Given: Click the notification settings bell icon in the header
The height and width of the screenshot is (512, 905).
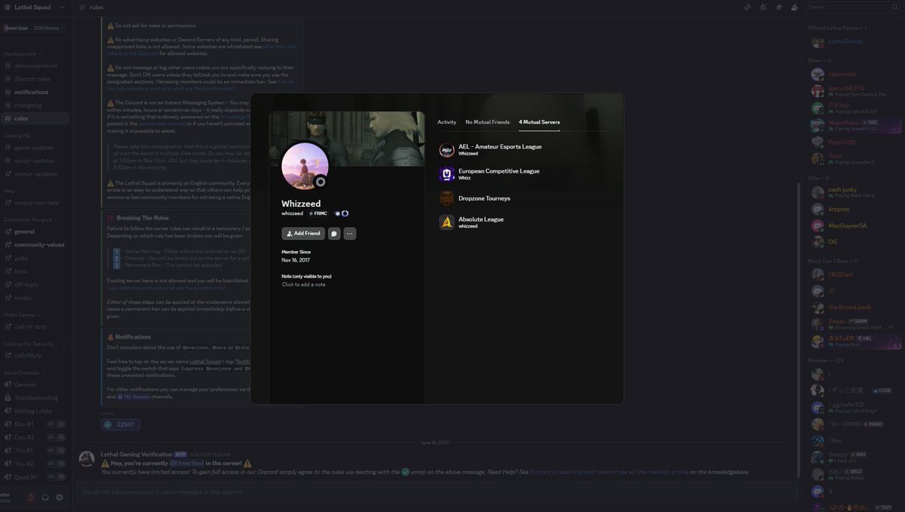Looking at the screenshot, I should coord(763,7).
